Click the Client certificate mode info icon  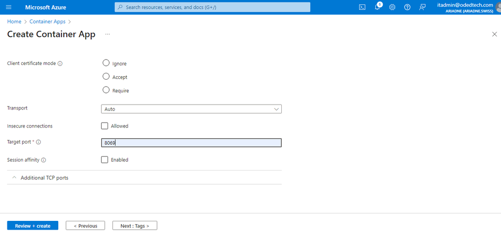(60, 64)
